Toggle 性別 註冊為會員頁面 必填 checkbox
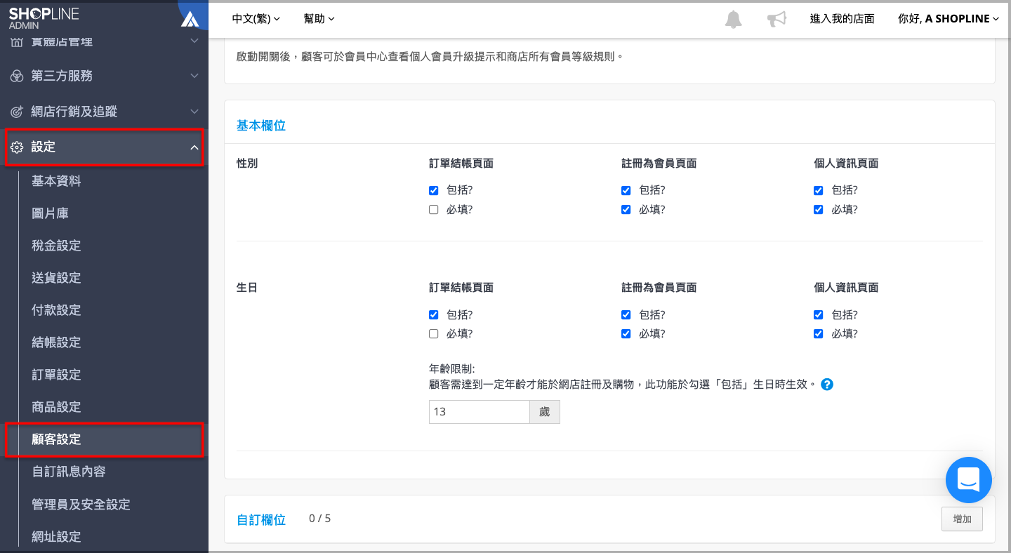1011x553 pixels. [626, 209]
